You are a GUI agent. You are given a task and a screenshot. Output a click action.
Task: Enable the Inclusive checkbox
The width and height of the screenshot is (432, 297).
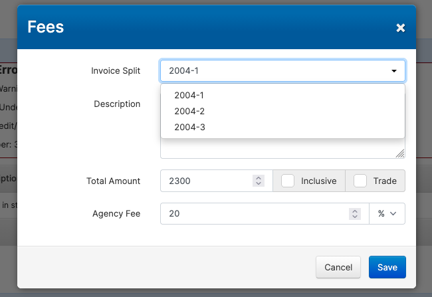(x=288, y=181)
